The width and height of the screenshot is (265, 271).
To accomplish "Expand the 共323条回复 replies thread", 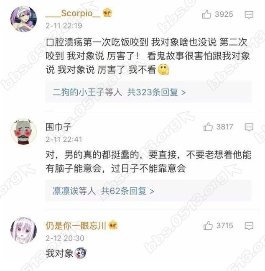I will pos(156,92).
